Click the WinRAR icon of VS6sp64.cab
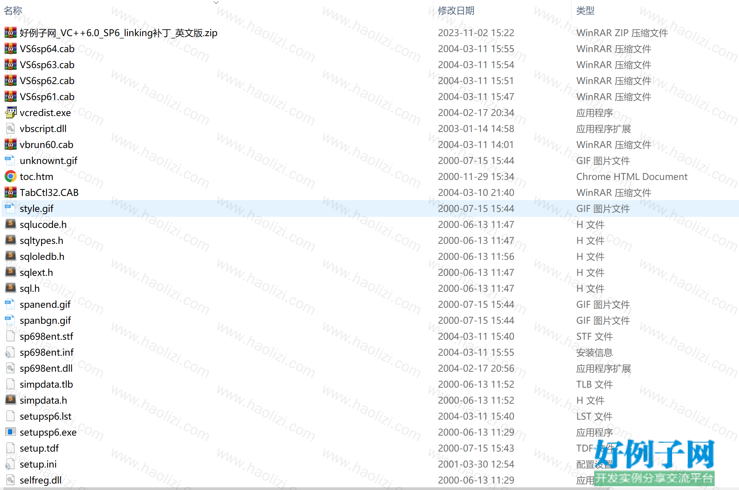739x490 pixels. (x=10, y=49)
